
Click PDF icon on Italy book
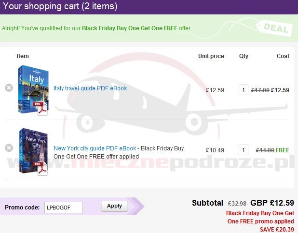(39, 106)
